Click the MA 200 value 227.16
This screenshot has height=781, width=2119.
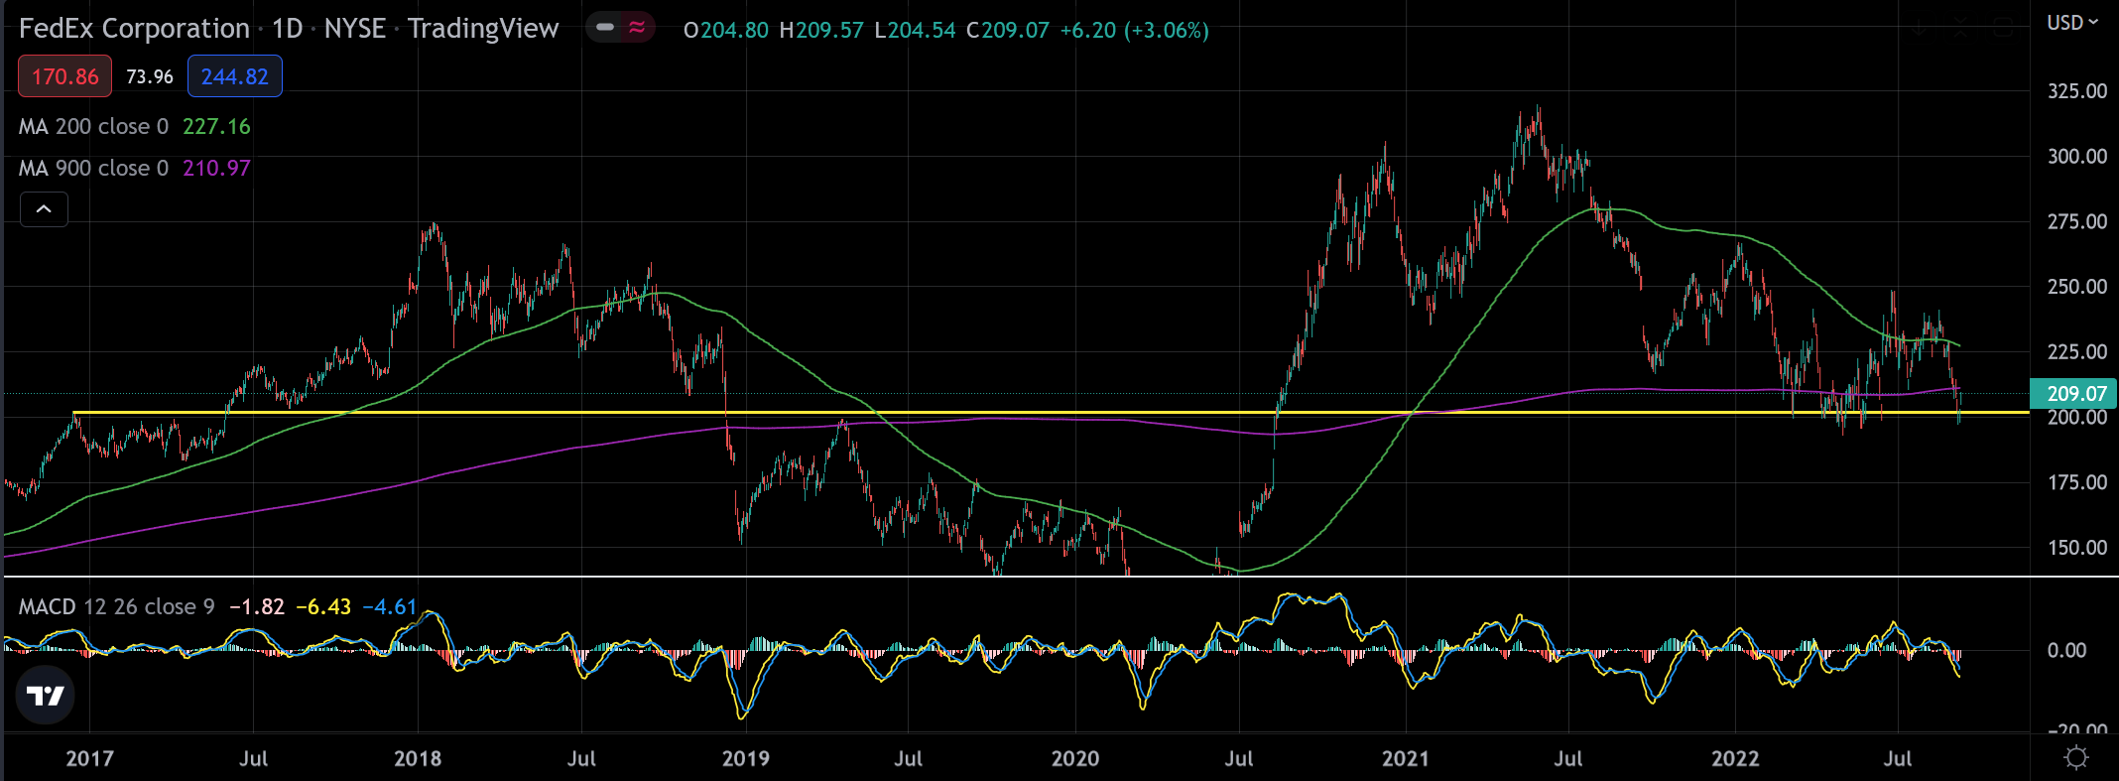click(x=216, y=127)
